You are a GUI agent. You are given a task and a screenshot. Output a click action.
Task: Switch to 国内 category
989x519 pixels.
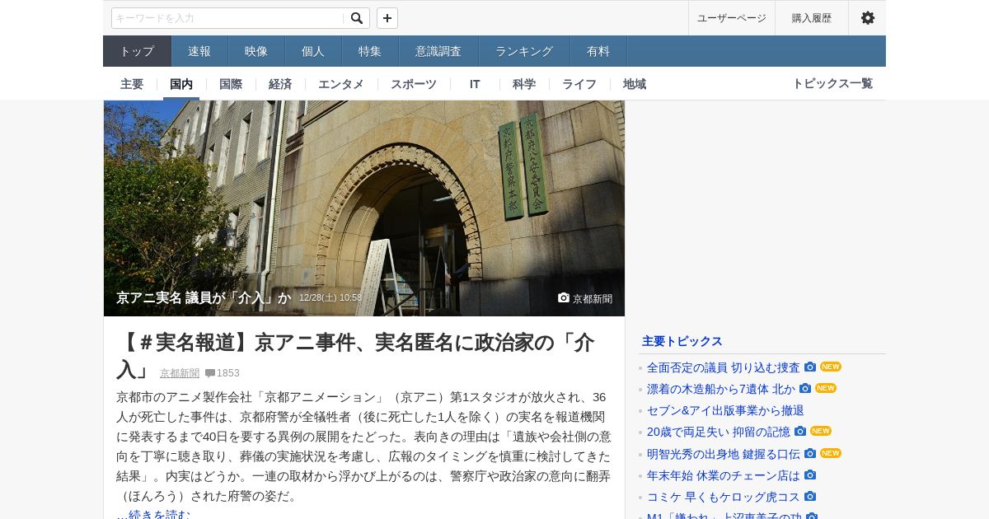pos(181,84)
